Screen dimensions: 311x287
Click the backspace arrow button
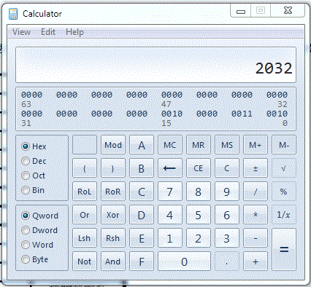(x=170, y=168)
